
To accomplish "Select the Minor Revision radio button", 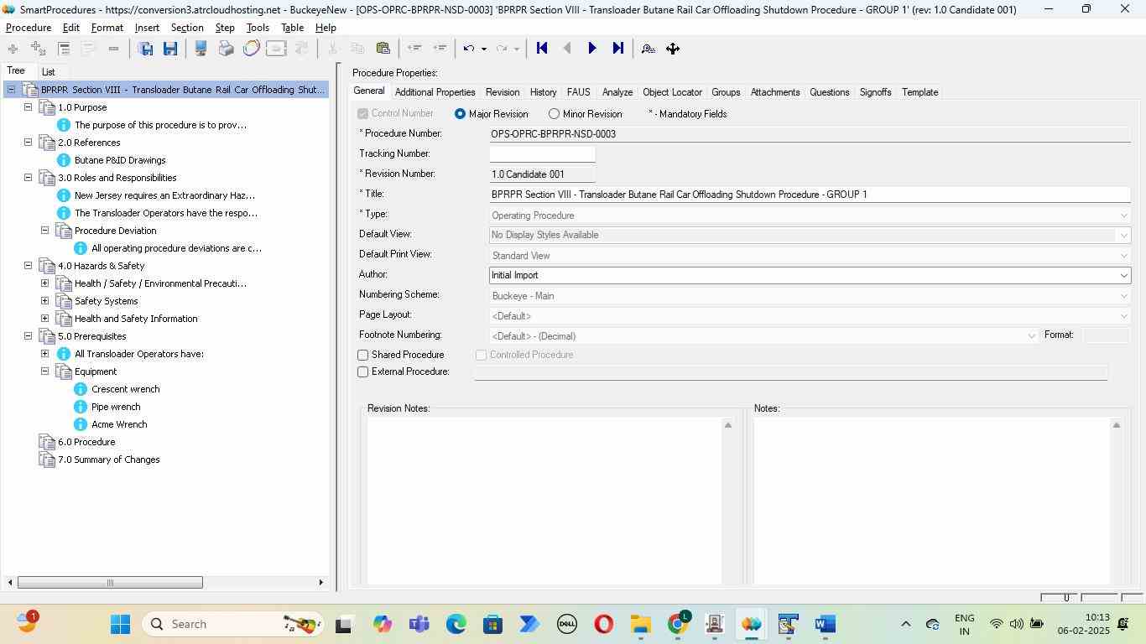I will pos(554,114).
